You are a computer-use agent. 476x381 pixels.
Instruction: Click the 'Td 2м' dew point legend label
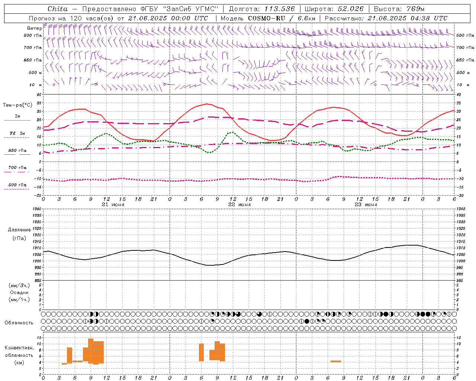pyautogui.click(x=17, y=133)
